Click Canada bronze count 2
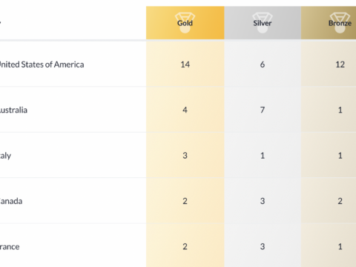 click(x=340, y=201)
